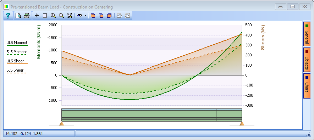Click the Zoom In magnifier

(53, 16)
